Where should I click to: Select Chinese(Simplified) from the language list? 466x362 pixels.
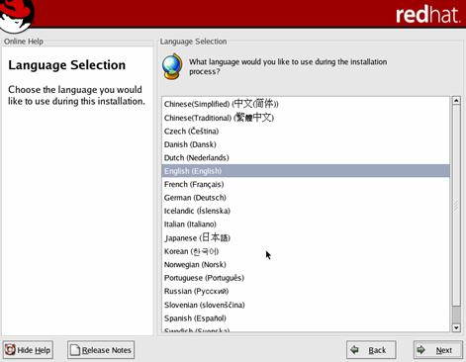(306, 104)
